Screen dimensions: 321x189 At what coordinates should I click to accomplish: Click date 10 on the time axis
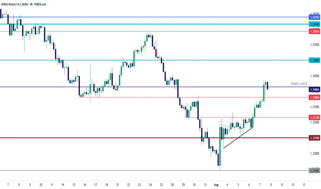point(41,185)
